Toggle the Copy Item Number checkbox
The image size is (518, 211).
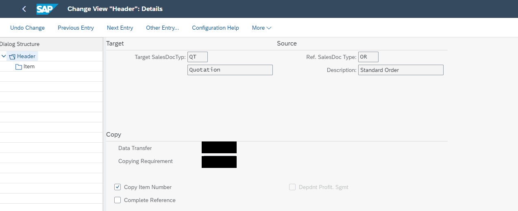click(x=118, y=187)
